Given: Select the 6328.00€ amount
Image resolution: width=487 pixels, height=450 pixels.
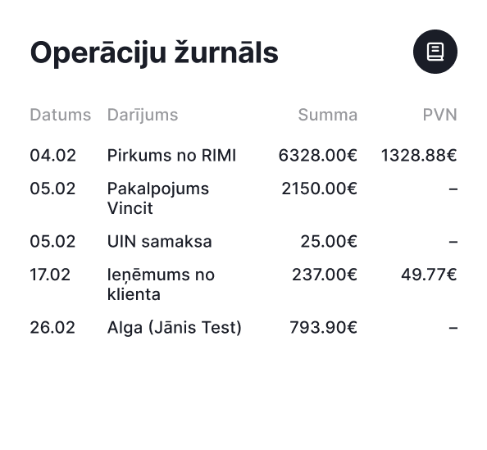Looking at the screenshot, I should click(318, 155).
